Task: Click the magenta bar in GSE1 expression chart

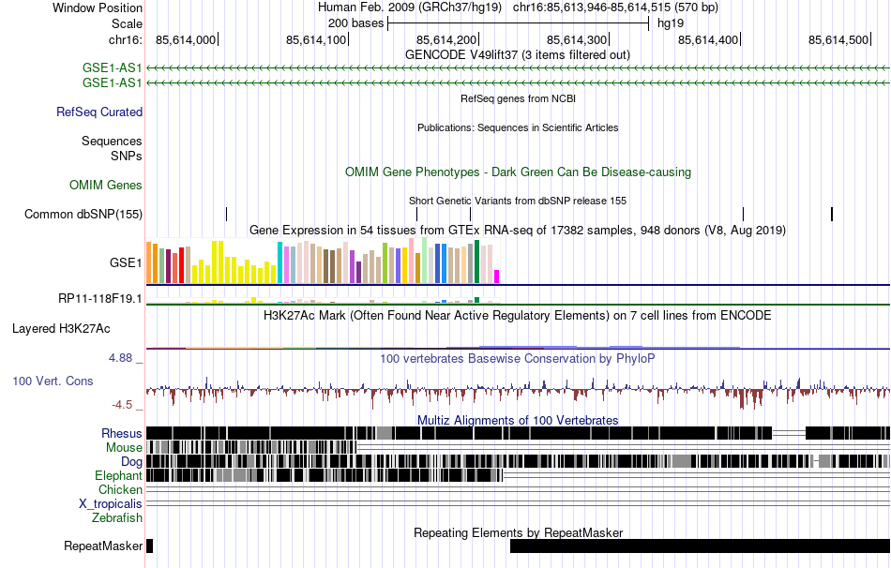Action: click(497, 277)
